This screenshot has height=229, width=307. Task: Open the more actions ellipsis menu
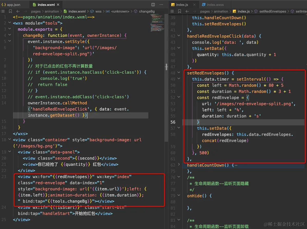click(x=161, y=5)
